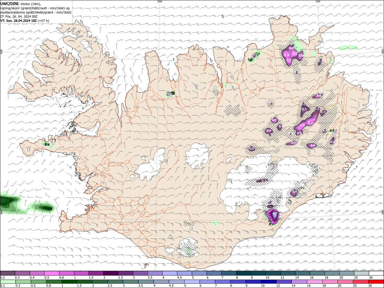The width and height of the screenshot is (384, 288).
Task: Select the '20W' longitude label at top
Action: (160, 1)
